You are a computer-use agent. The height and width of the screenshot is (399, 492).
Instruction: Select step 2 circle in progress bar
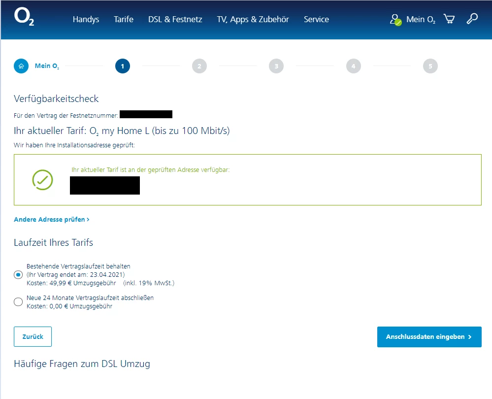(x=199, y=66)
